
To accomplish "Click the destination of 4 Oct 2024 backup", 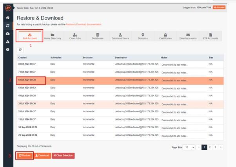I will 137,96.
